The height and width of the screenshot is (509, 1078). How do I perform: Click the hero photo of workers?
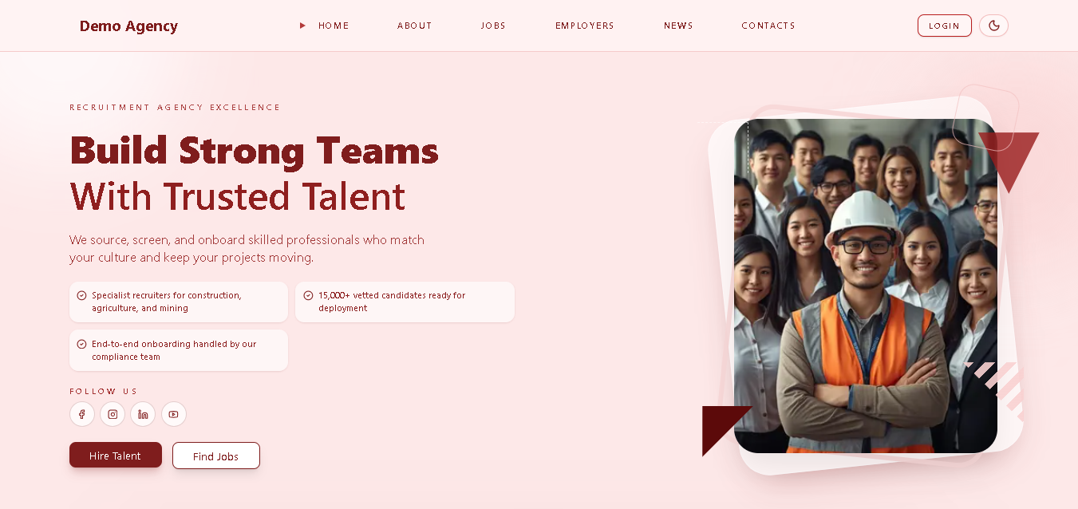(x=866, y=286)
